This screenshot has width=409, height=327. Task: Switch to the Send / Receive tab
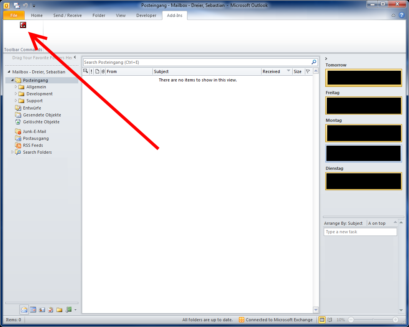pyautogui.click(x=67, y=15)
